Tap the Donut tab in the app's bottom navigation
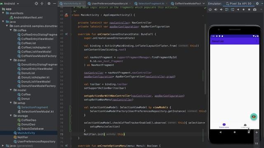This screenshot has width=264, height=148. pos(224,125)
